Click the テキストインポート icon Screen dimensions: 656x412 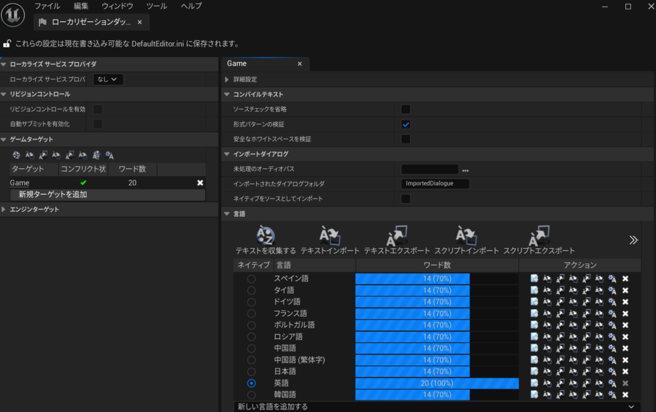[330, 235]
